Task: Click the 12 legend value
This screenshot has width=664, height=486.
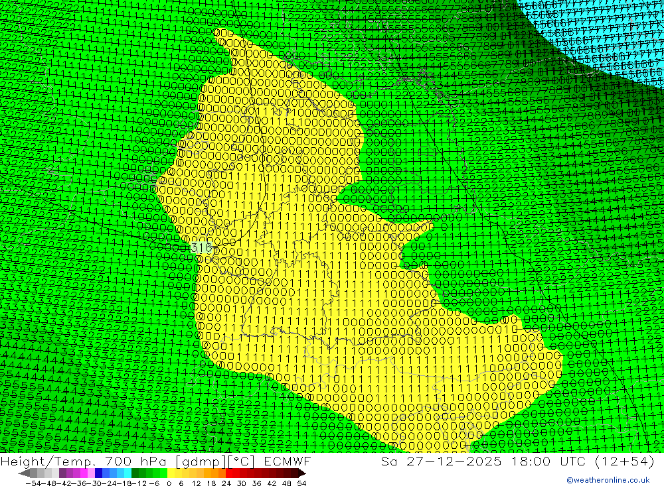Action: coord(196,483)
